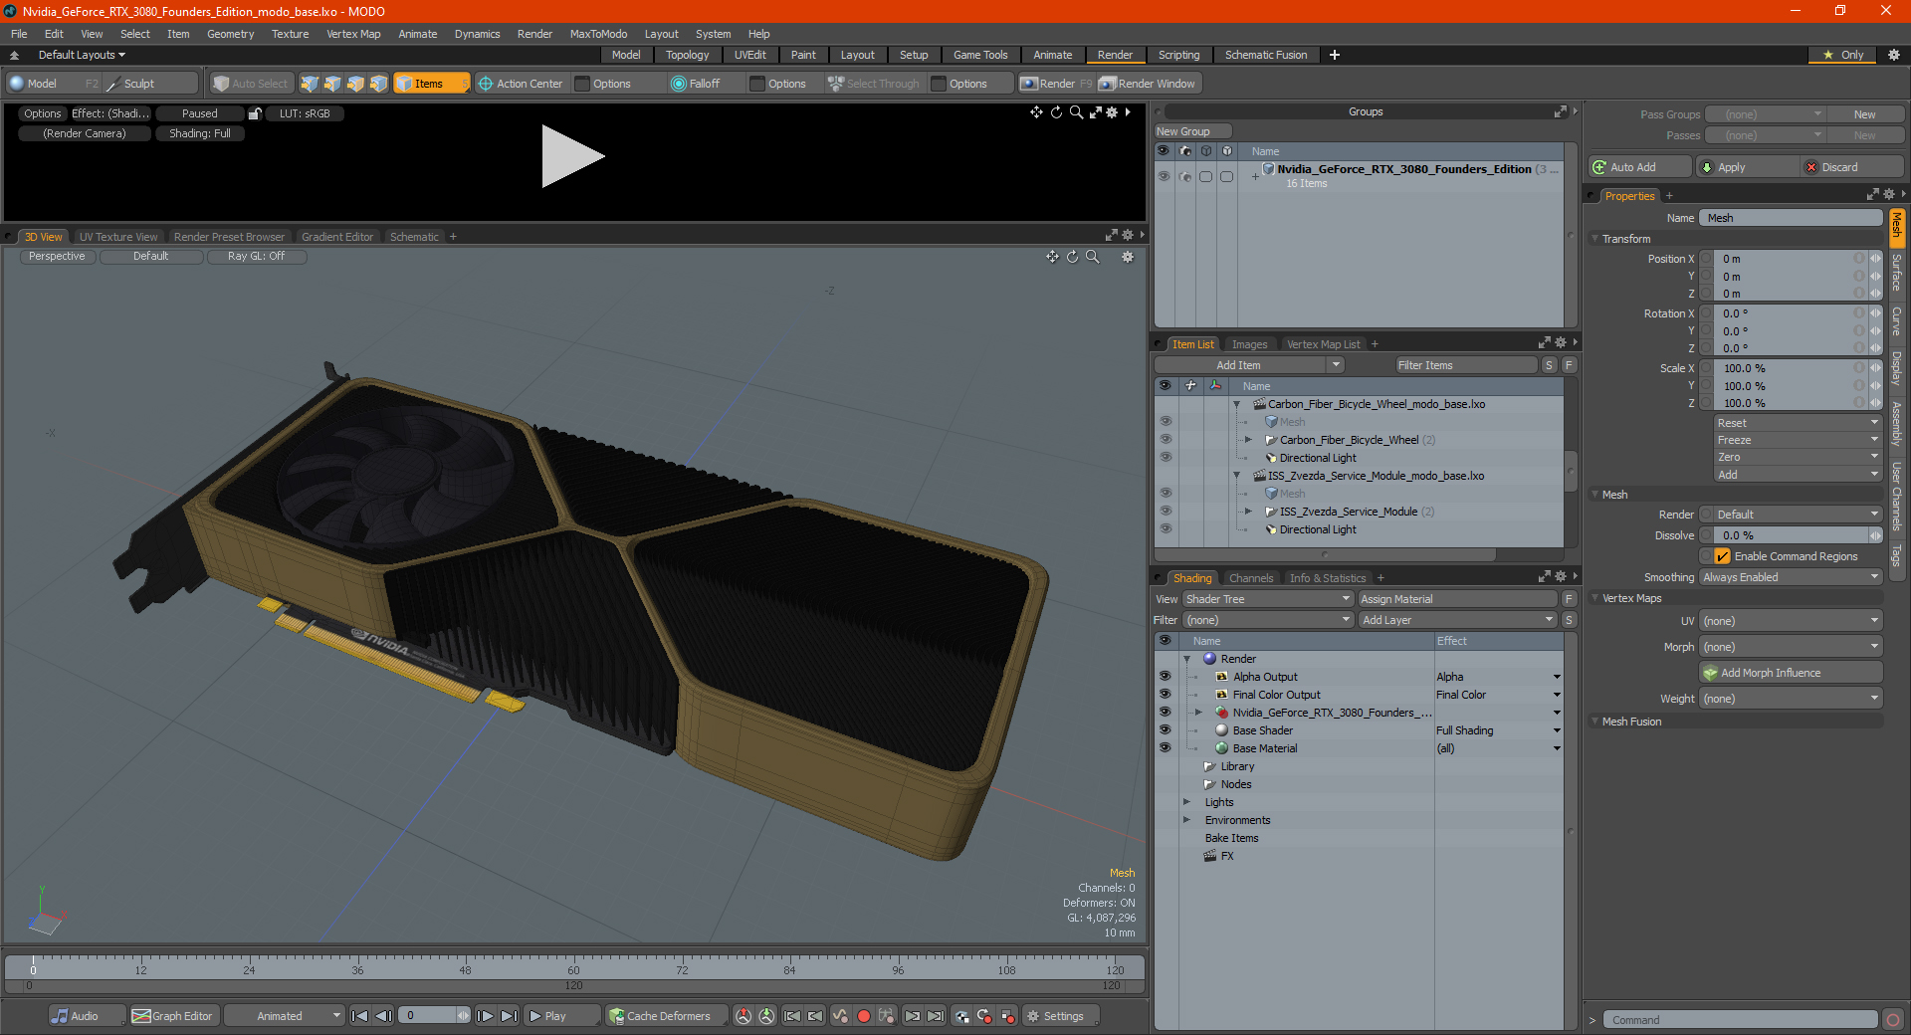Open the Smoothing Always Enabled dropdown
Viewport: 1911px width, 1035px height.
click(1790, 577)
